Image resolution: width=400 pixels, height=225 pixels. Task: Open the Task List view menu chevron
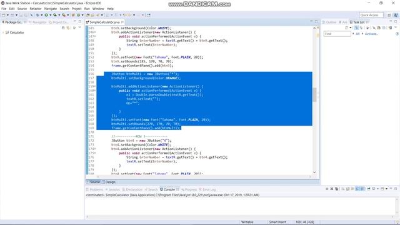click(396, 27)
